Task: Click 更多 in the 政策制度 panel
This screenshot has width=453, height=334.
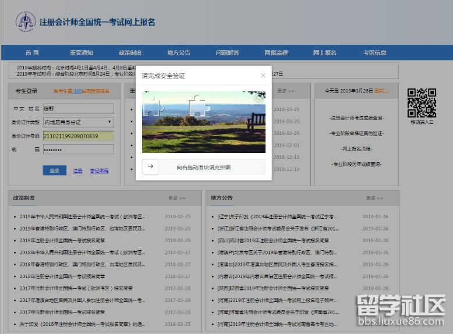Action: (x=176, y=198)
